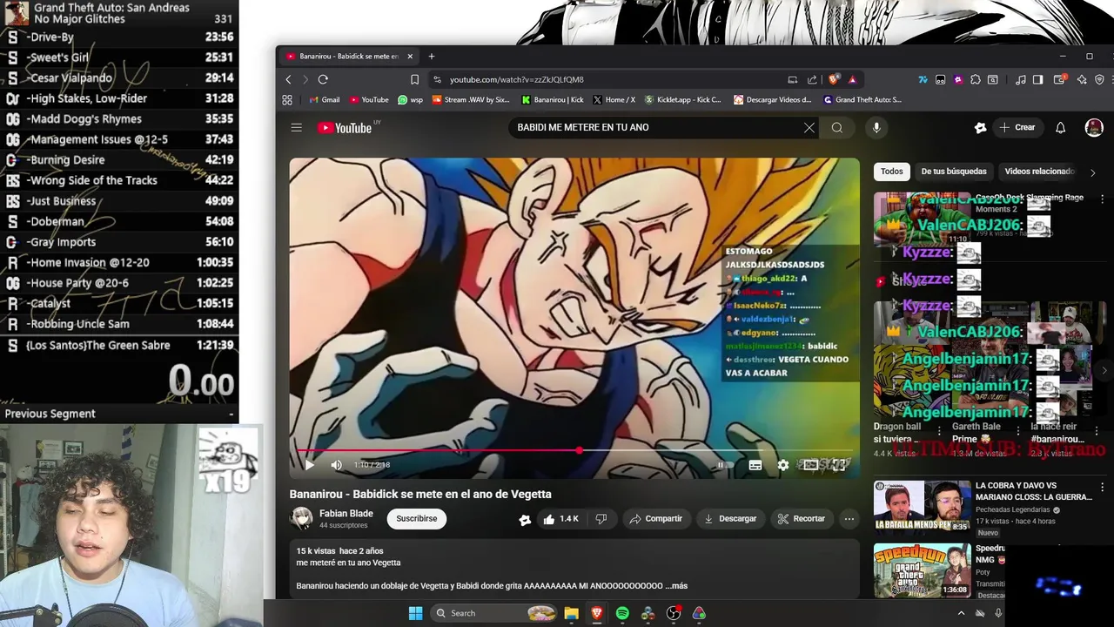This screenshot has height=627, width=1114.
Task: Like the video with 1.4 K
Action: click(560, 518)
